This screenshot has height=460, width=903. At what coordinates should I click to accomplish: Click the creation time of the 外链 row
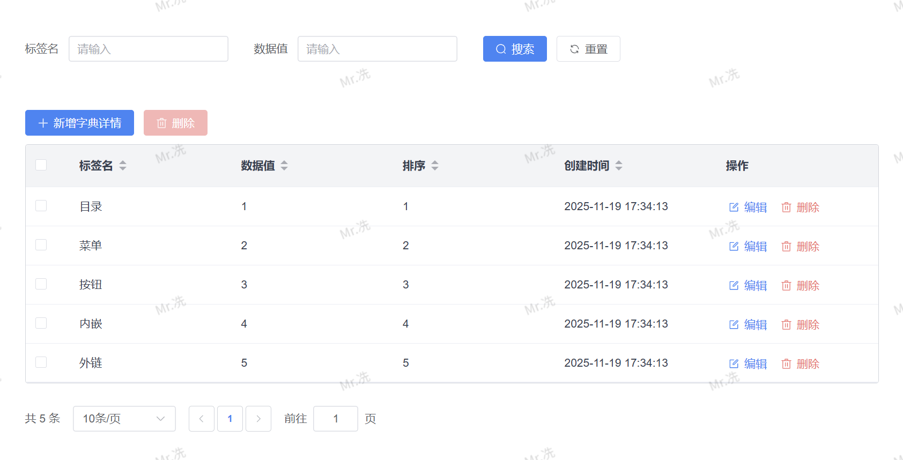616,363
